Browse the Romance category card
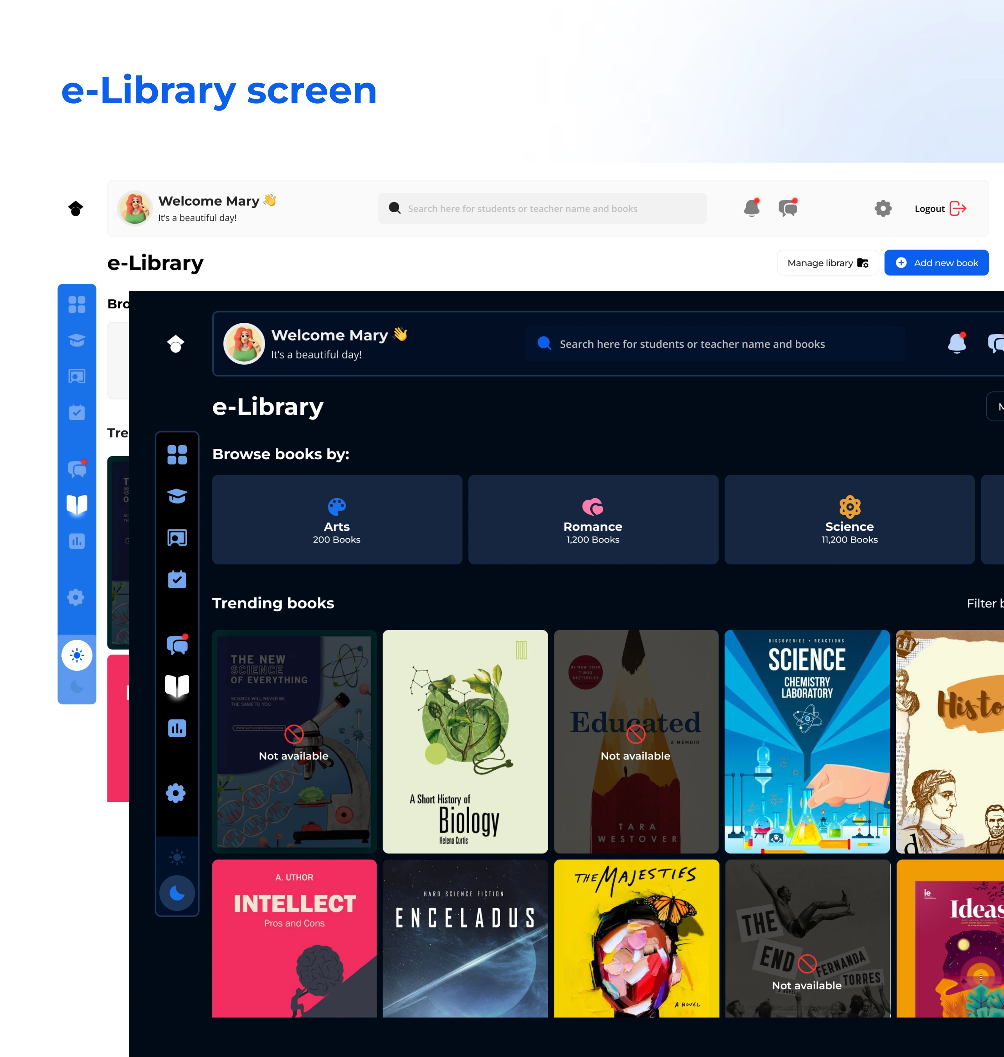 pos(593,520)
